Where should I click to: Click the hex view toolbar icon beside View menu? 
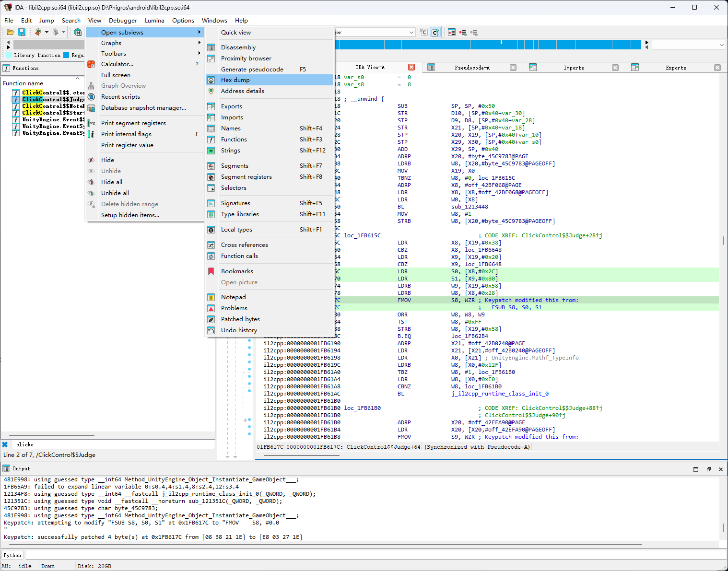[x=78, y=32]
